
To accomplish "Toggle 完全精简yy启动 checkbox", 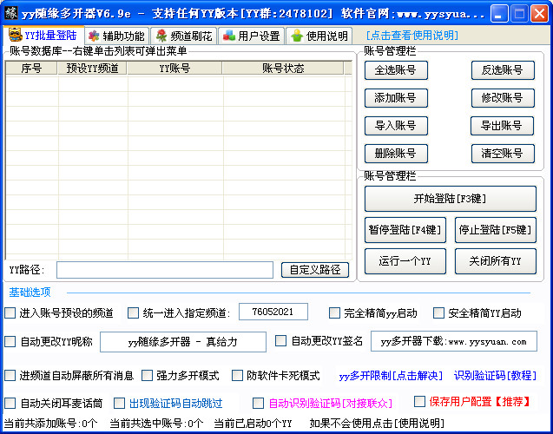I will [x=334, y=313].
